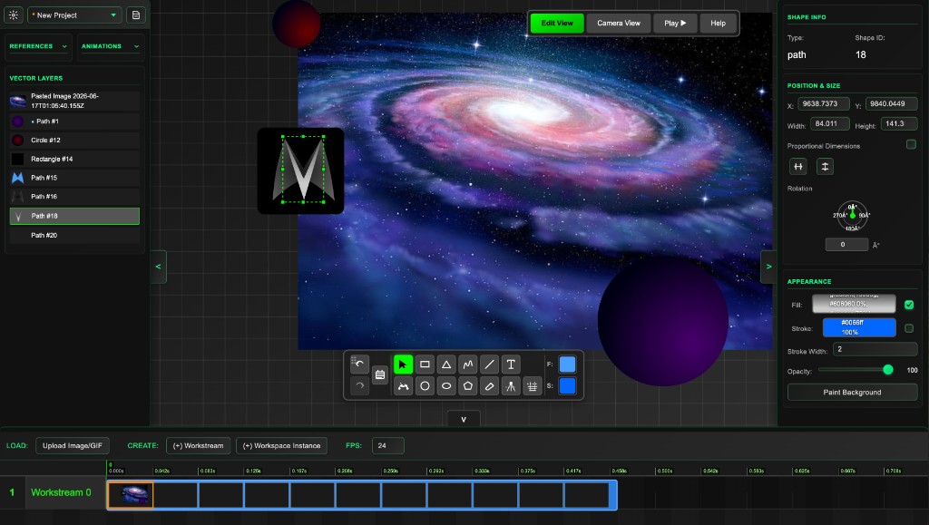Open the toolbar fill color swatch
Viewport: 929px width, 525px height.
567,364
